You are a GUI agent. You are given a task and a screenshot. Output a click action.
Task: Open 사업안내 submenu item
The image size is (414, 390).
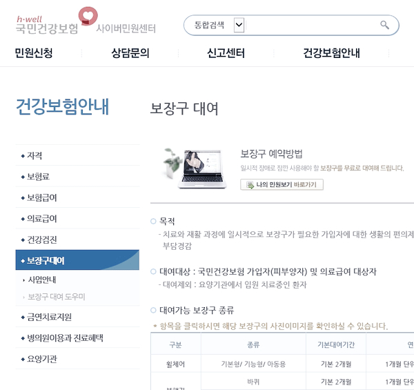(x=42, y=280)
